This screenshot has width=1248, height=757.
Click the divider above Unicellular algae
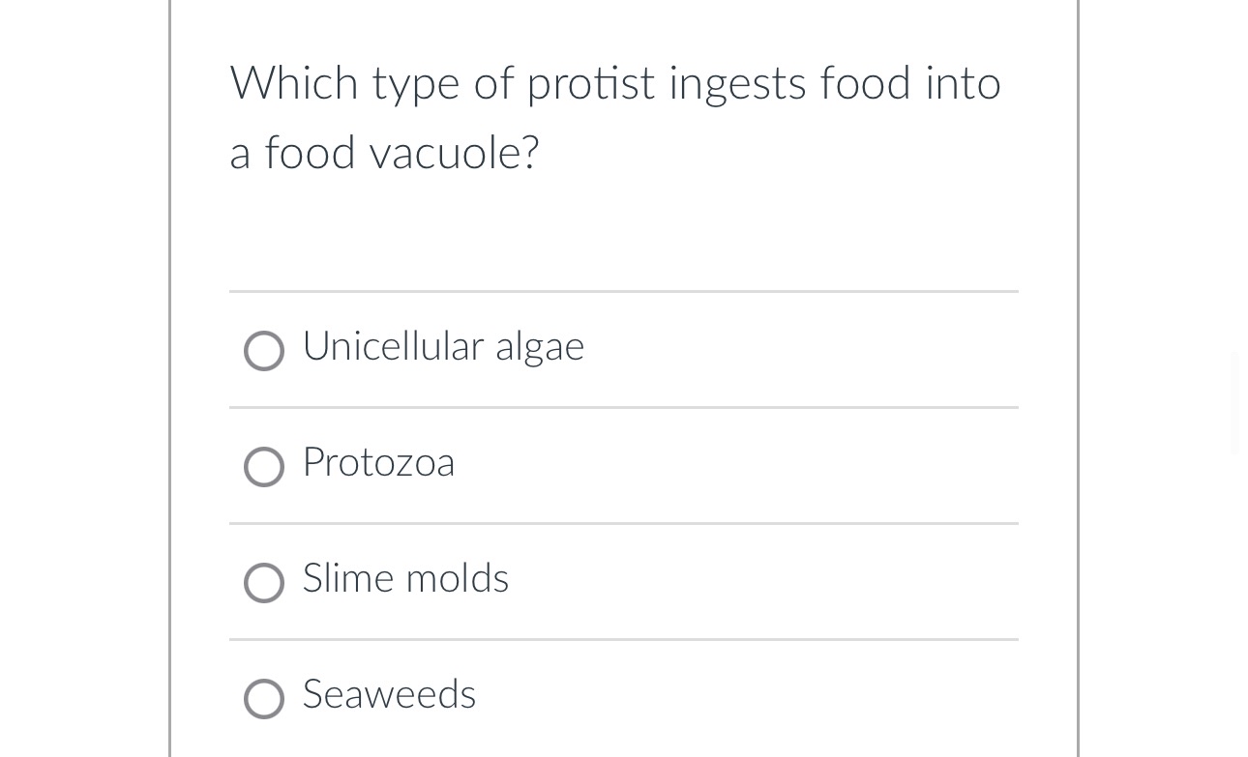(x=624, y=291)
